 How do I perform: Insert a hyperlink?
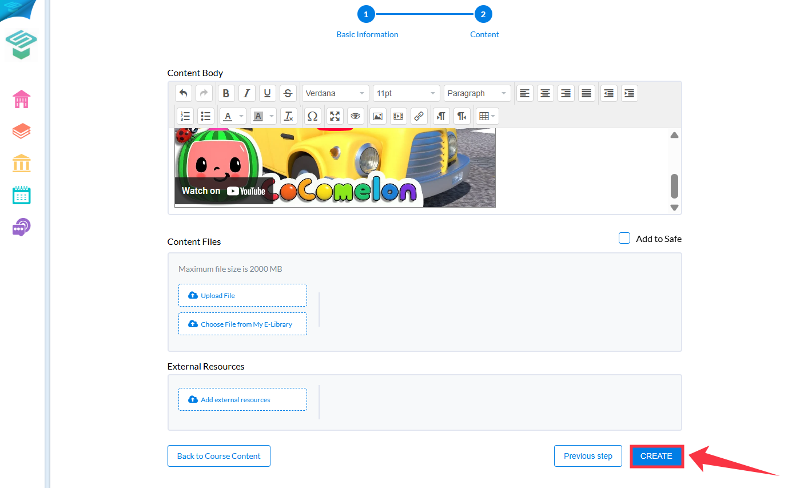(419, 116)
